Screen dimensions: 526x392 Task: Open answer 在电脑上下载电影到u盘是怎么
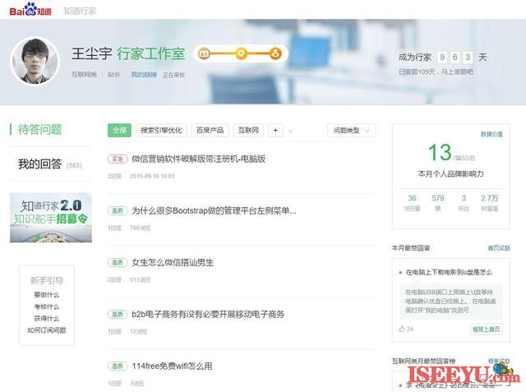(449, 272)
